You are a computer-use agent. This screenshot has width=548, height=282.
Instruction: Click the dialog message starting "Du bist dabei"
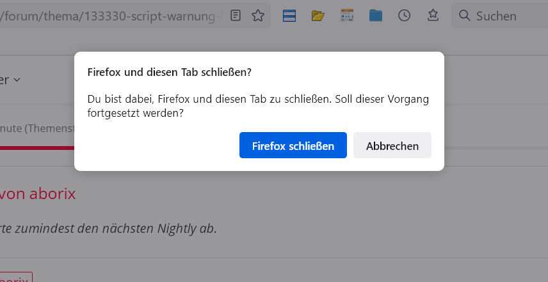(257, 107)
